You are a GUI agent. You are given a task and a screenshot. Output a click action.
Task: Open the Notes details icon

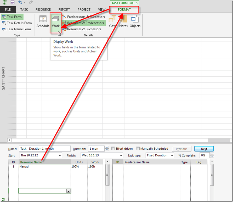[x=123, y=21]
